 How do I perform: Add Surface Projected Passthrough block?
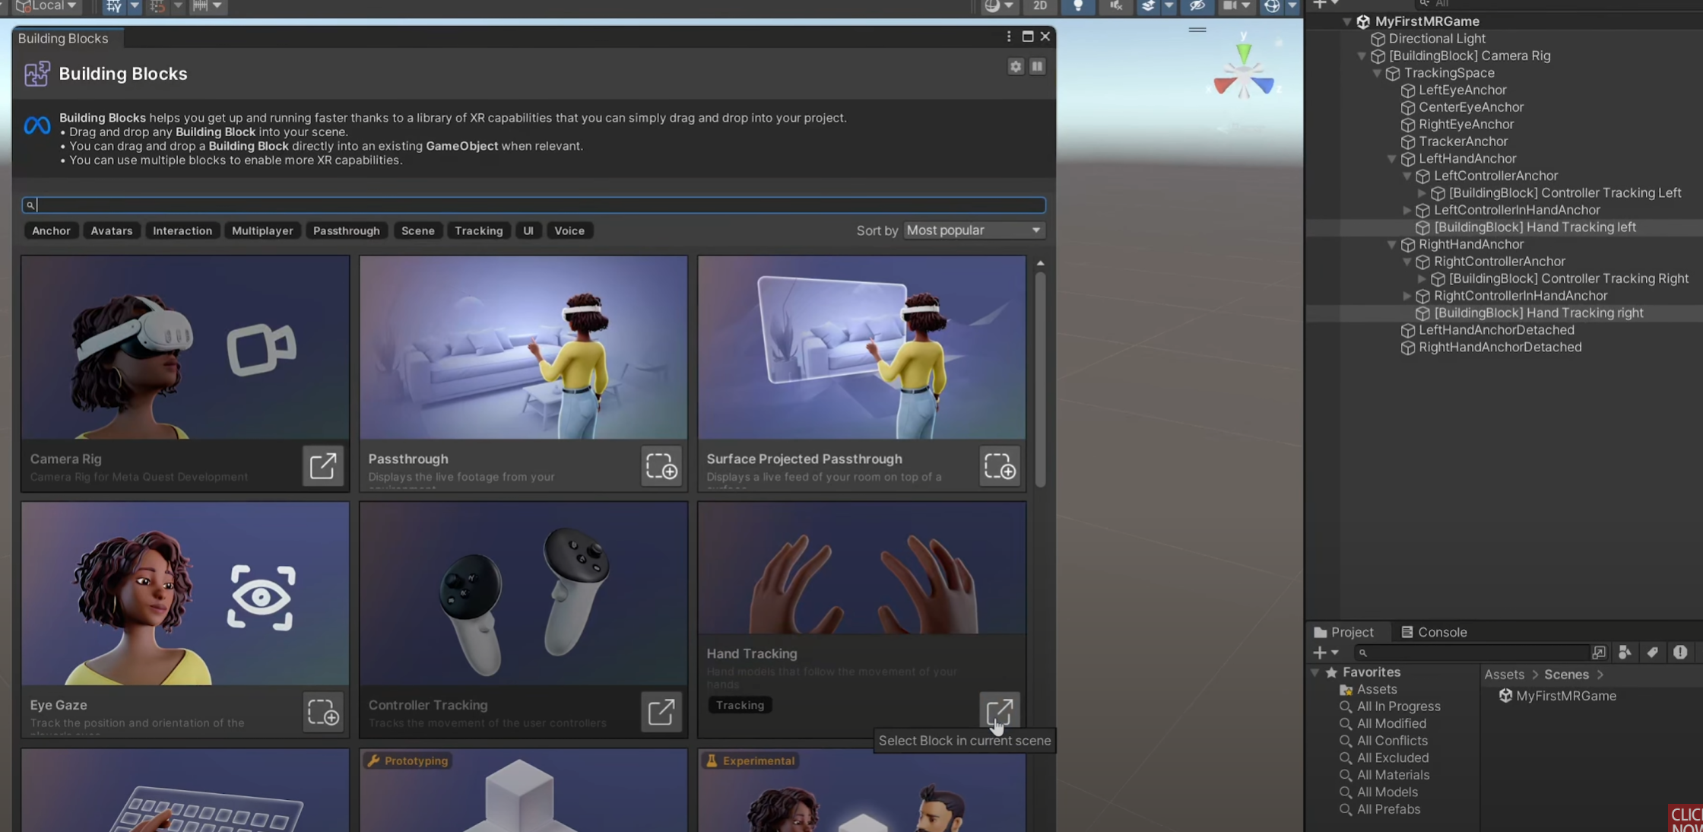[x=999, y=466]
